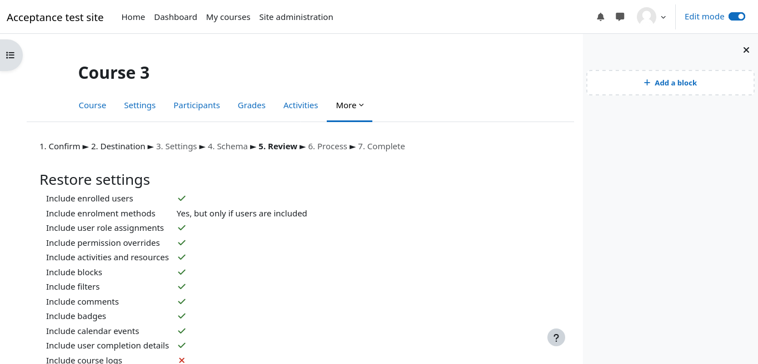This screenshot has width=758, height=364.
Task: Turn off the Edit mode switch
Action: (736, 17)
